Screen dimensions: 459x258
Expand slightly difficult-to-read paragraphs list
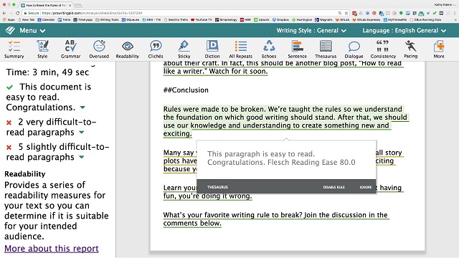pyautogui.click(x=82, y=157)
